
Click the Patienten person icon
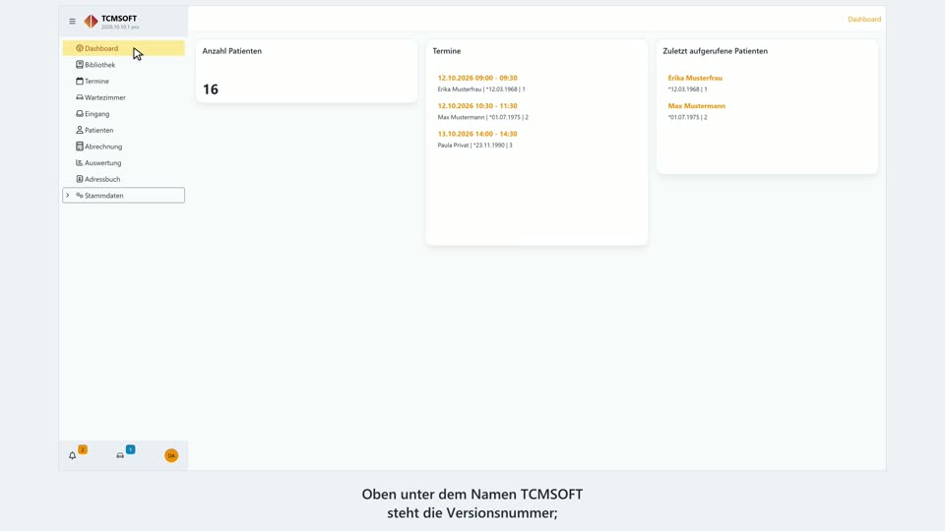pos(80,130)
